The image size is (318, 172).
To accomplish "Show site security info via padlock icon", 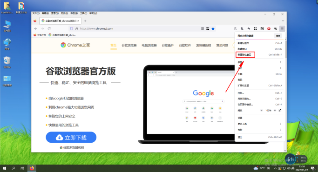I will coord(77,29).
